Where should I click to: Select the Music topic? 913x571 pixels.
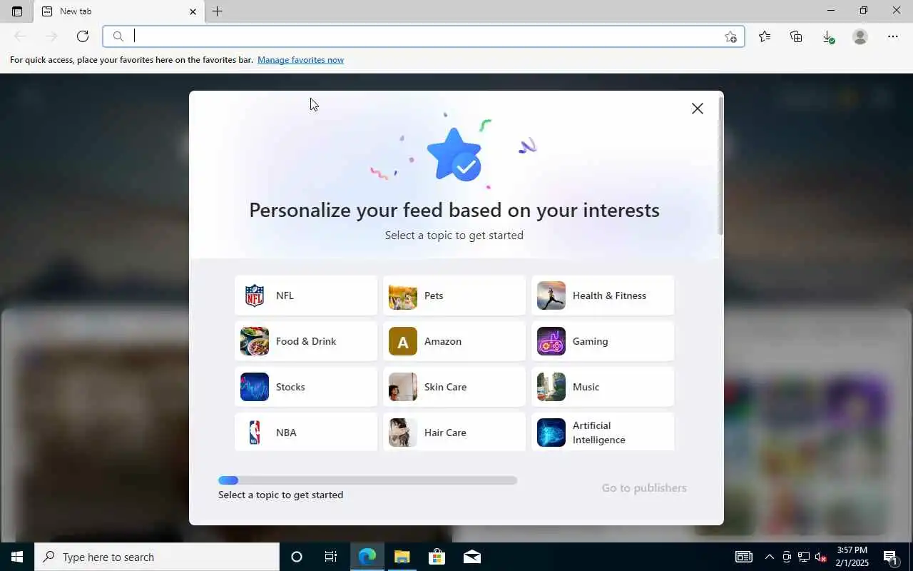(603, 387)
